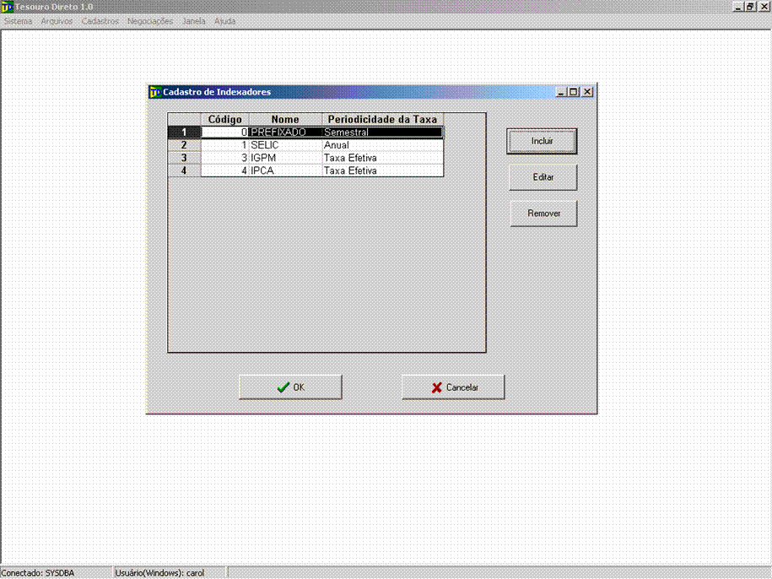Image resolution: width=772 pixels, height=579 pixels.
Task: Open the Cadastros menu
Action: pyautogui.click(x=100, y=21)
